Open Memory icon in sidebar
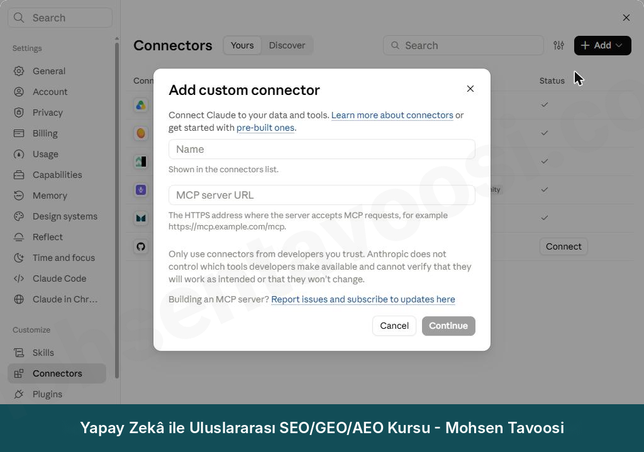 click(x=19, y=196)
